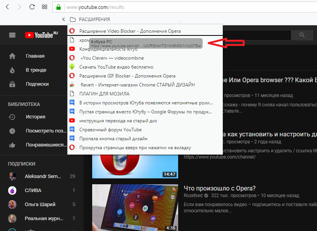The width and height of the screenshot is (317, 231).
Task: Reload the page with the refresh icon
Action: point(32,7)
